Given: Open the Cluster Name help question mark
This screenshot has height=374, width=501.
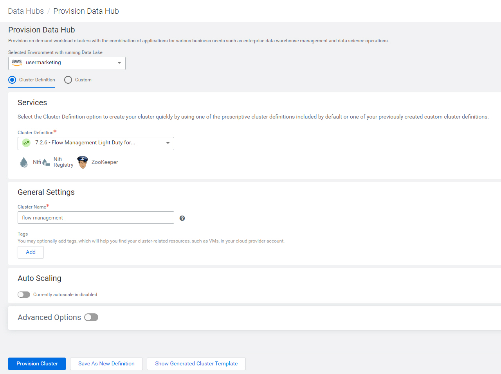Looking at the screenshot, I should click(182, 218).
